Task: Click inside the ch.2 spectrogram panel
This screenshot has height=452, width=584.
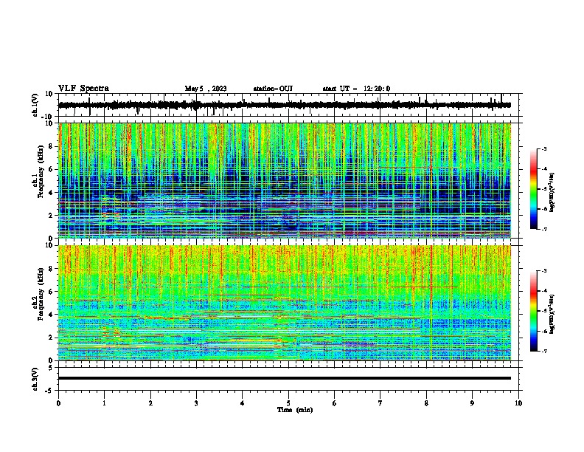Action: tap(285, 303)
